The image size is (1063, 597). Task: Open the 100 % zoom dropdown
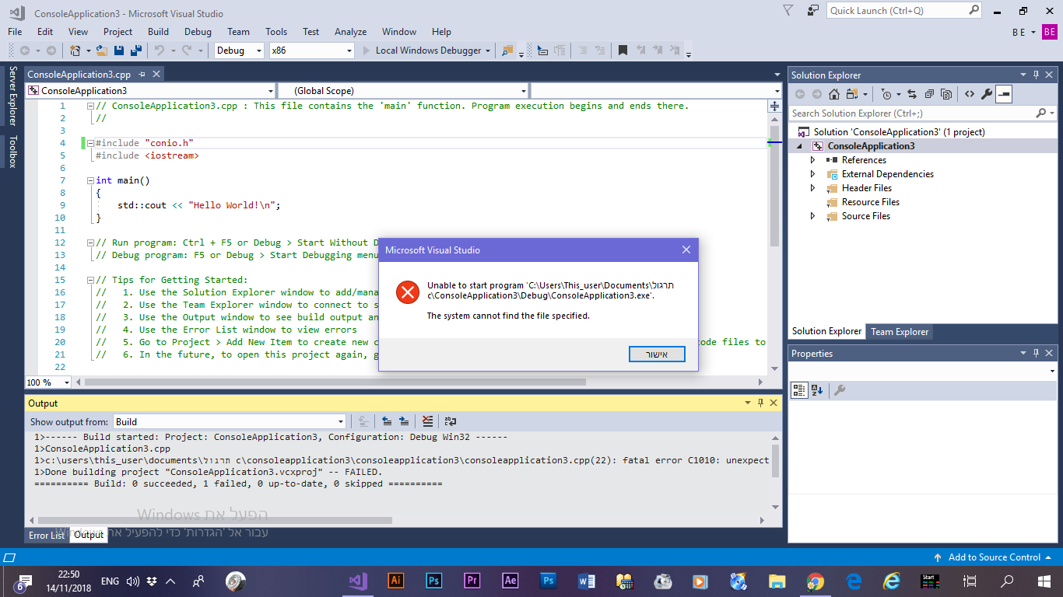tap(47, 382)
